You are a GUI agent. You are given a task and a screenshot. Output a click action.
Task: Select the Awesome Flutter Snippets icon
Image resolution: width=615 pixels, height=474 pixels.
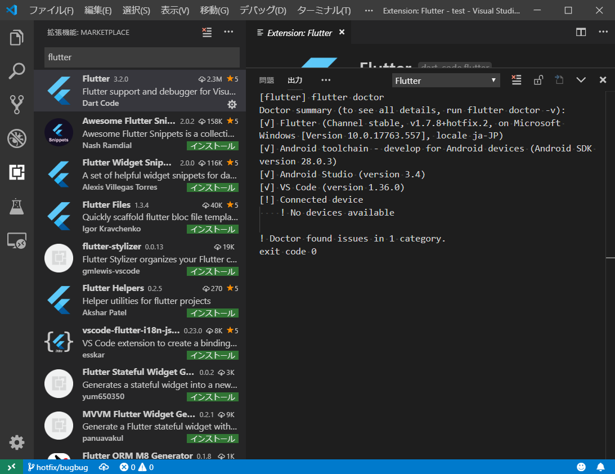click(59, 133)
